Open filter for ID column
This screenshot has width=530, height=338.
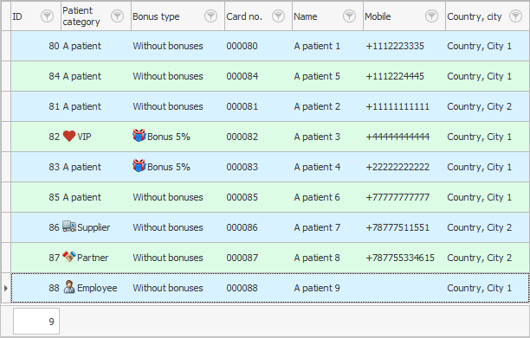[47, 16]
